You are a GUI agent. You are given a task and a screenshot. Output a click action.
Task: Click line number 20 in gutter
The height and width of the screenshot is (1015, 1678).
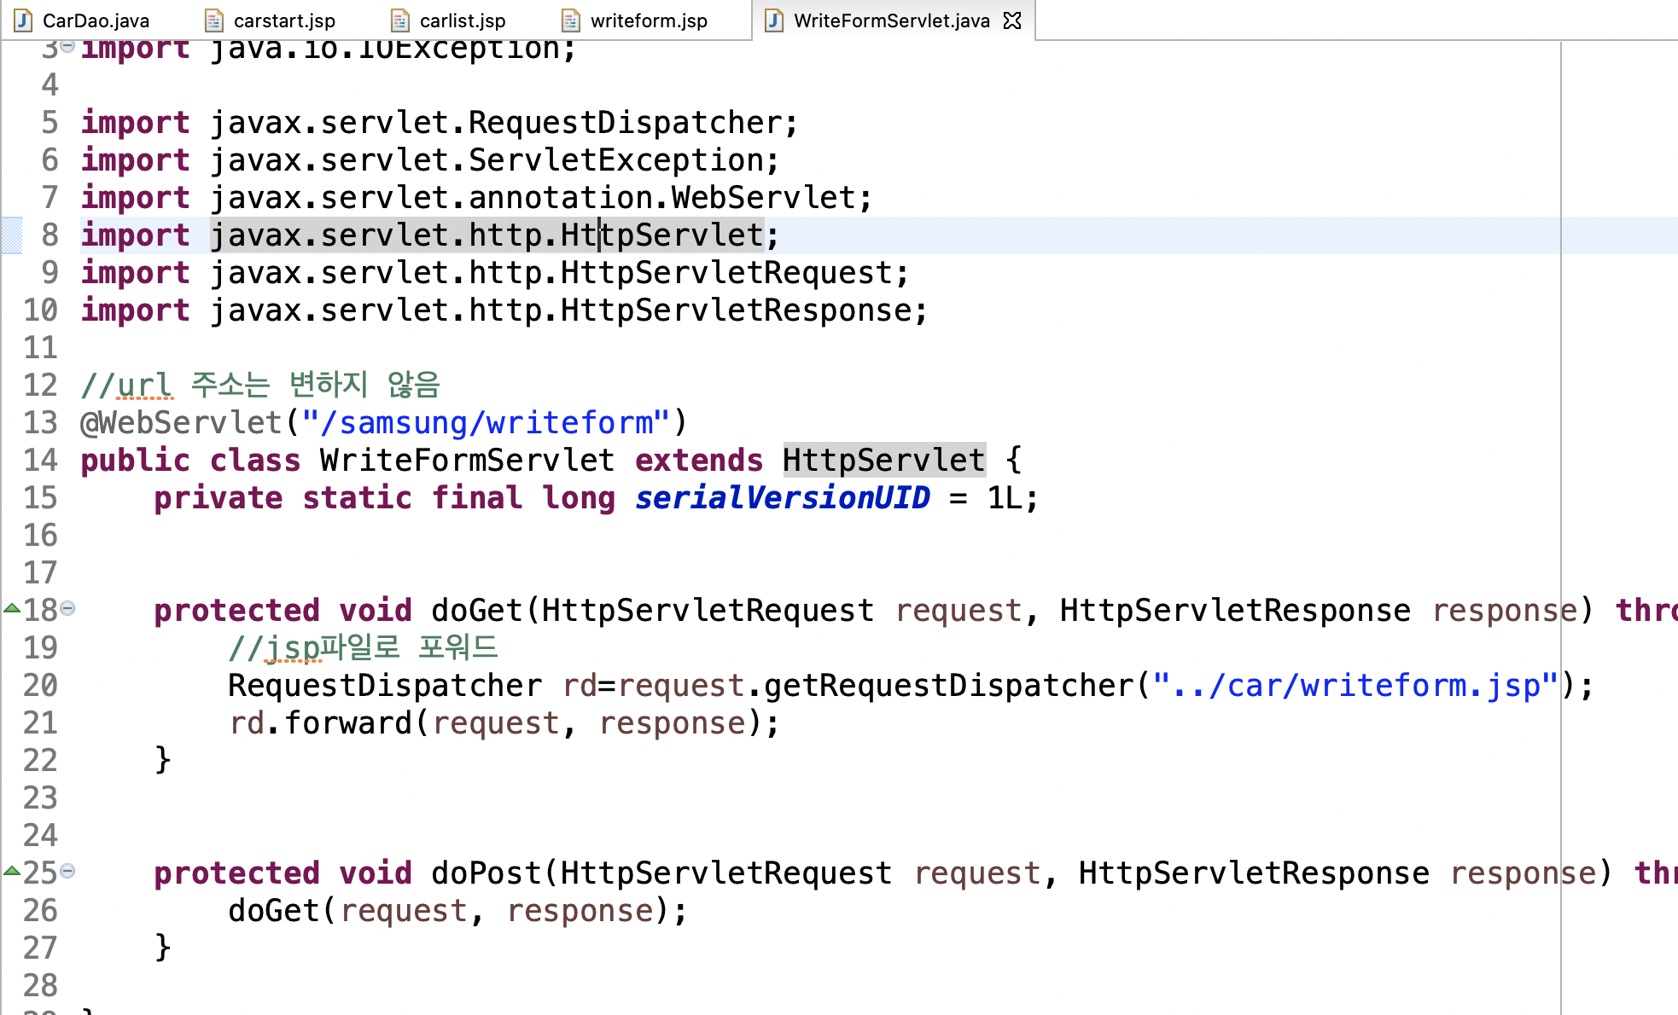pos(40,686)
